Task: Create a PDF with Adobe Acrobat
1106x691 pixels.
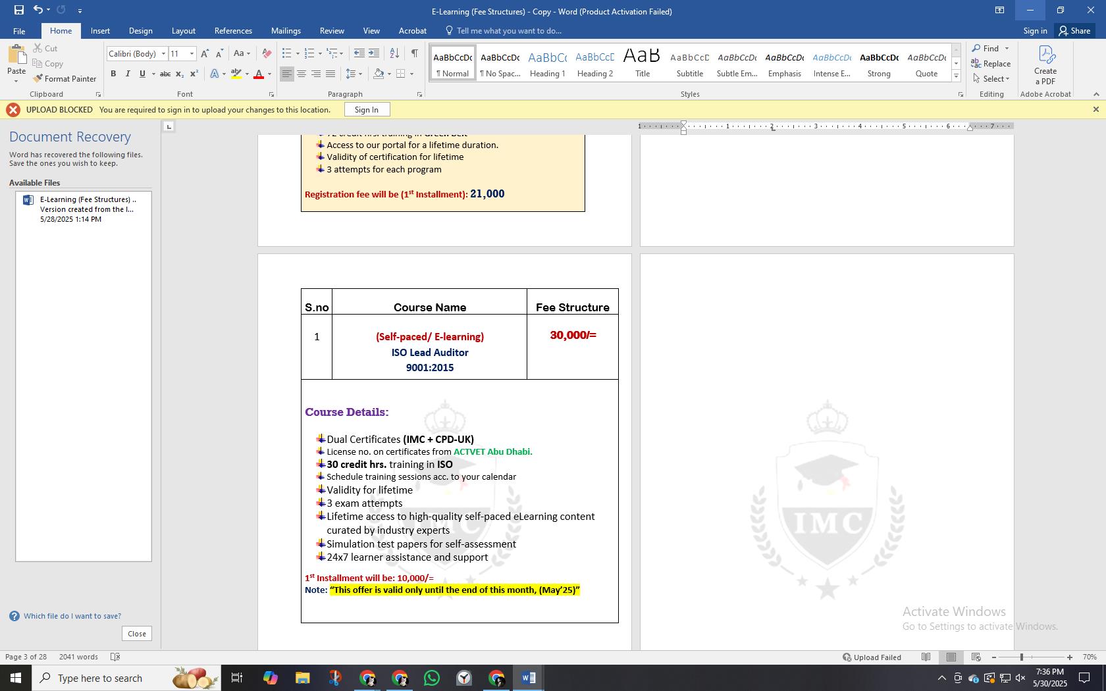Action: click(x=1045, y=65)
